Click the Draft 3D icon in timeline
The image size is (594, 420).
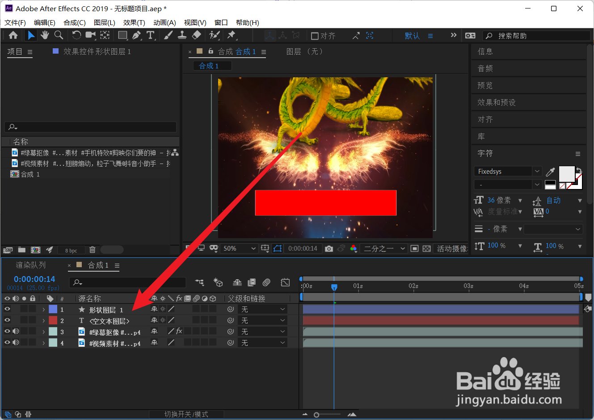[x=218, y=282]
